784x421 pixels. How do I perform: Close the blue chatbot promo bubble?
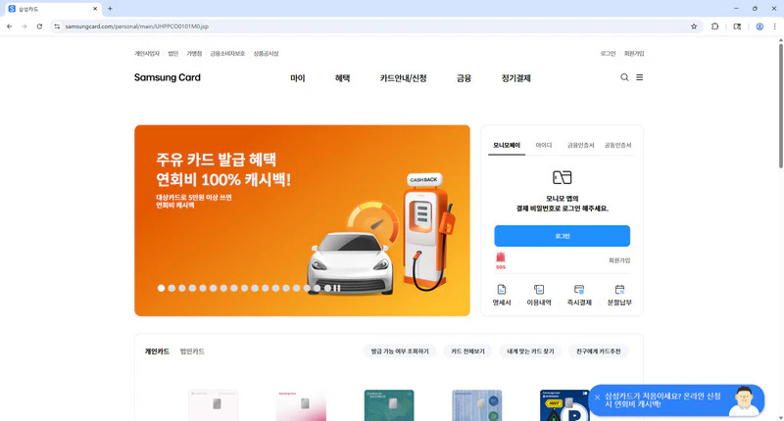pyautogui.click(x=597, y=398)
